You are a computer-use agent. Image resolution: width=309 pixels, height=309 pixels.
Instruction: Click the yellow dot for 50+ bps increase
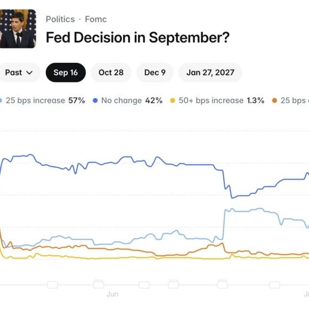coord(173,101)
